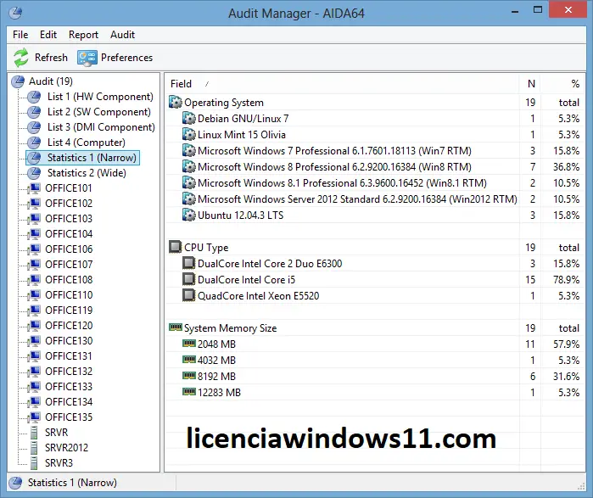This screenshot has width=593, height=498.
Task: Select OFFICE131 in the tree
Action: click(69, 356)
